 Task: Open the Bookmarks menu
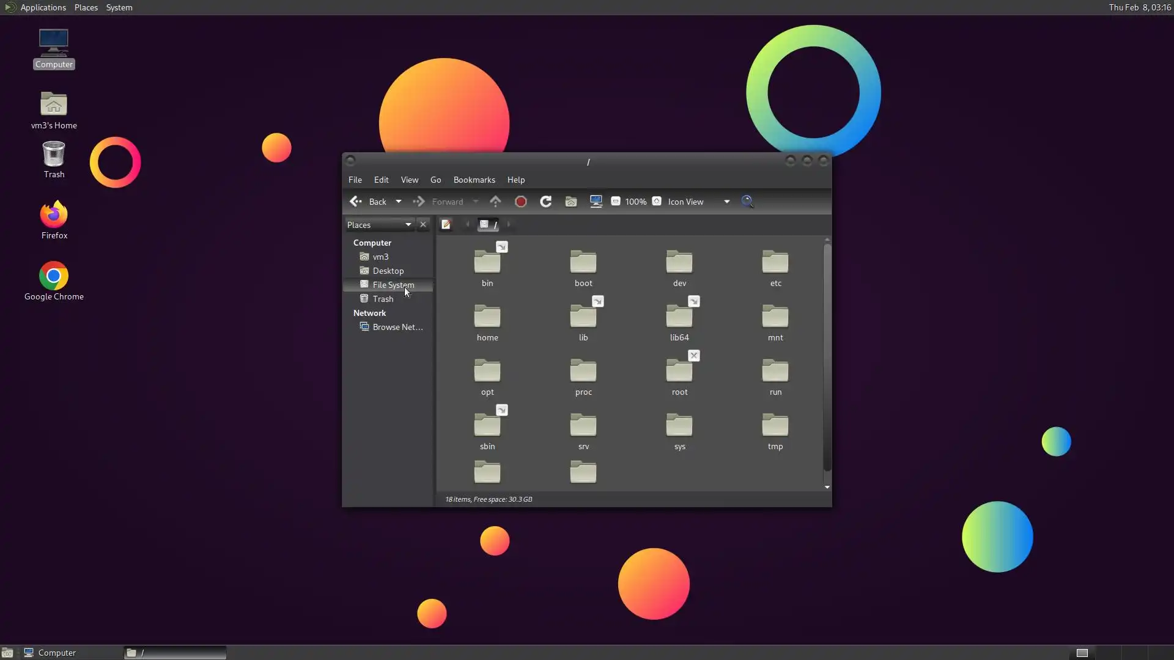(x=474, y=180)
